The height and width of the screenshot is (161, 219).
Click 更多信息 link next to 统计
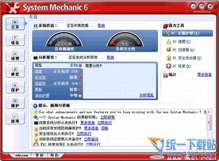pyautogui.click(x=205, y=74)
